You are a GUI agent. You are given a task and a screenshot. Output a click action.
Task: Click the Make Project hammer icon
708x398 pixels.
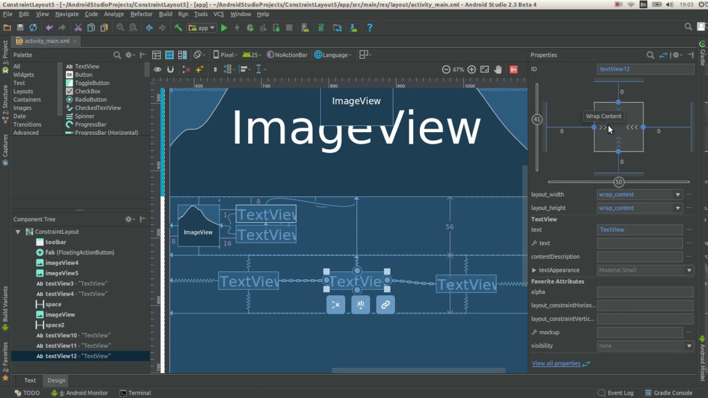click(178, 28)
